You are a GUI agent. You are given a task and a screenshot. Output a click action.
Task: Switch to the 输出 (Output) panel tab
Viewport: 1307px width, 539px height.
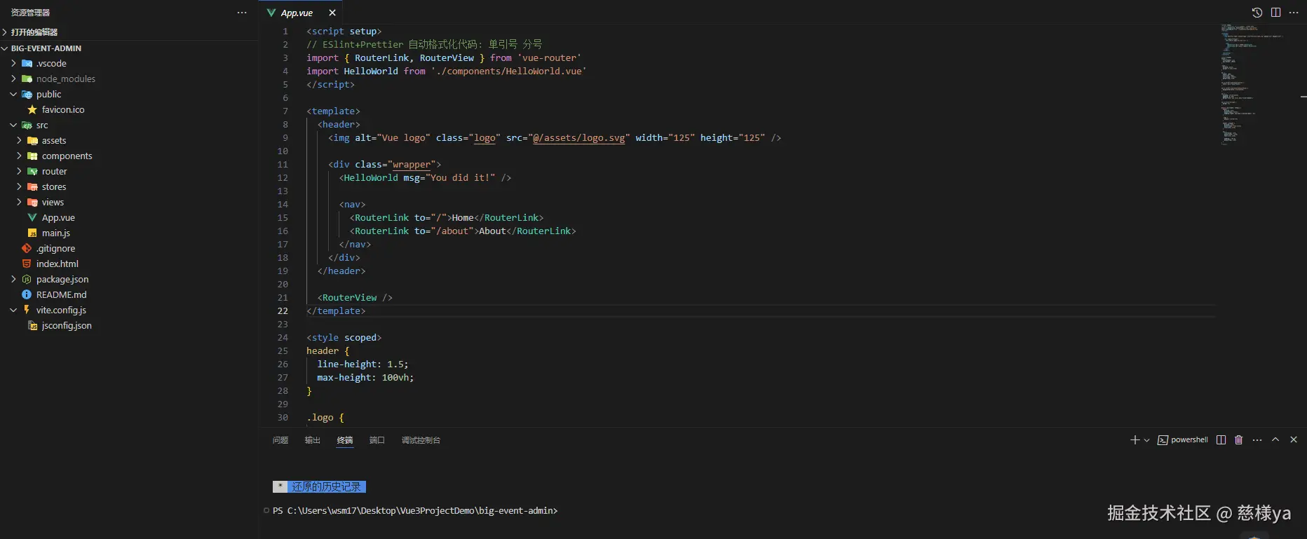pos(313,440)
